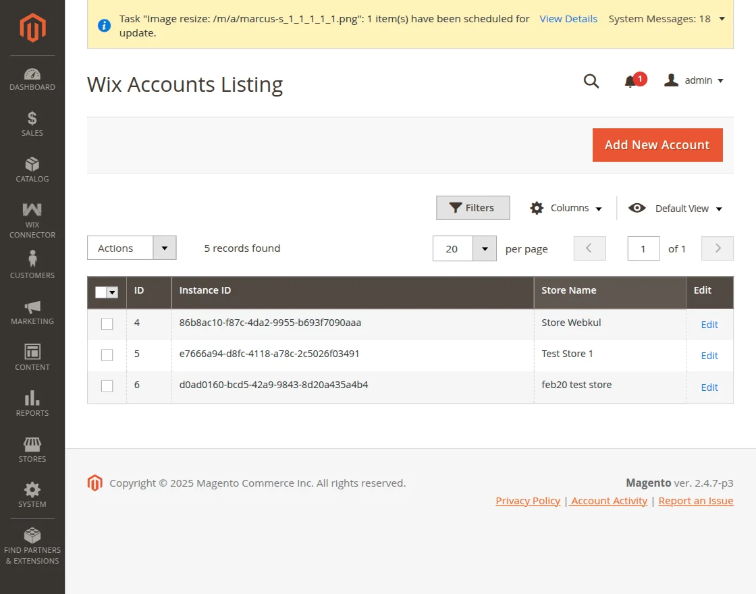Tick the checkbox for feb20 test store
The width and height of the screenshot is (756, 594).
click(107, 385)
